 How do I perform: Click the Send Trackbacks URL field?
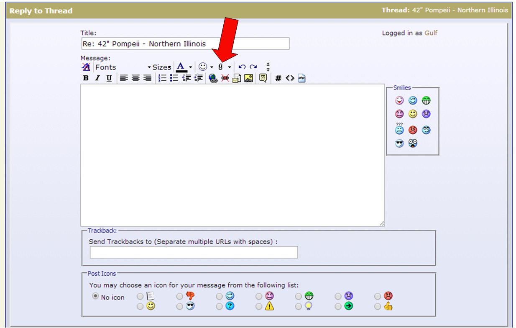pyautogui.click(x=194, y=252)
